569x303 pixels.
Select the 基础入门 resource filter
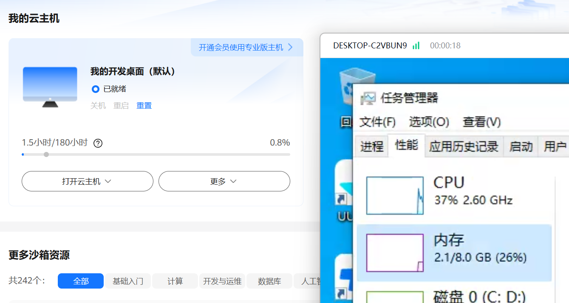pos(128,281)
